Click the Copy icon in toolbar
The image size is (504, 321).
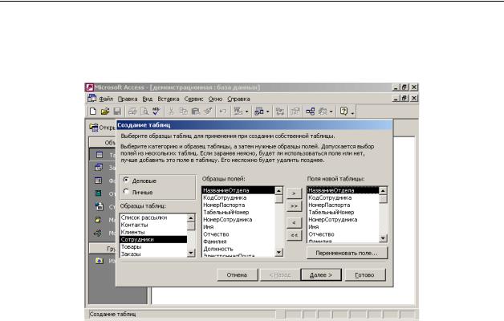(x=183, y=112)
